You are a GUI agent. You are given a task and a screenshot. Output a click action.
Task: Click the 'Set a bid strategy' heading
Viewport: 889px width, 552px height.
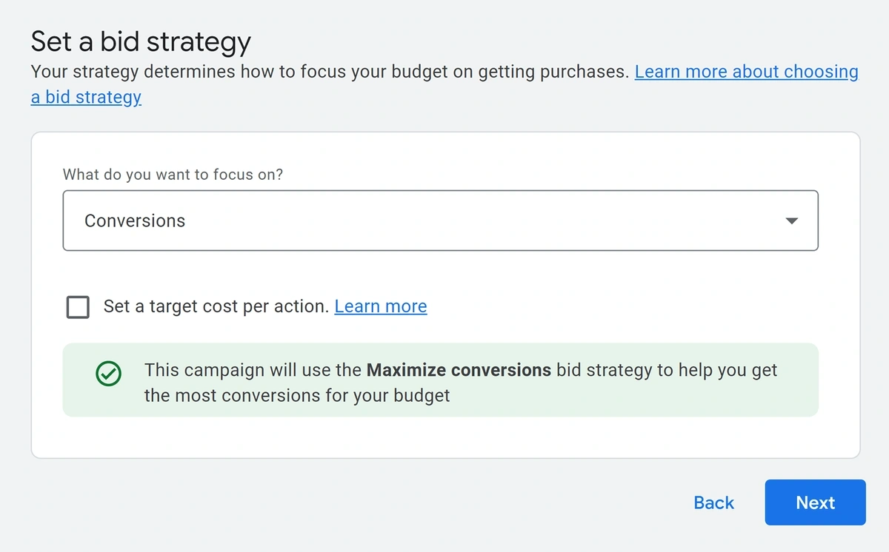click(x=141, y=41)
